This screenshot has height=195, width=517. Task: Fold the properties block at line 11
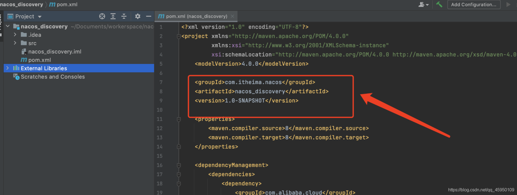[x=179, y=119]
